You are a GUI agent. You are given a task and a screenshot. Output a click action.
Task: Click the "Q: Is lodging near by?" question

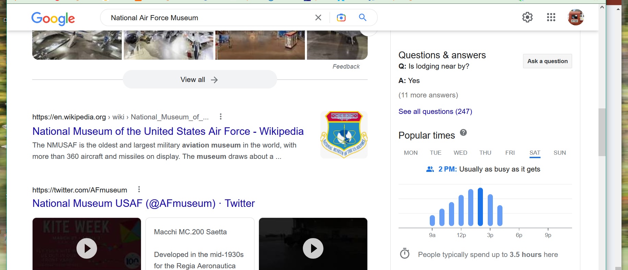point(434,66)
